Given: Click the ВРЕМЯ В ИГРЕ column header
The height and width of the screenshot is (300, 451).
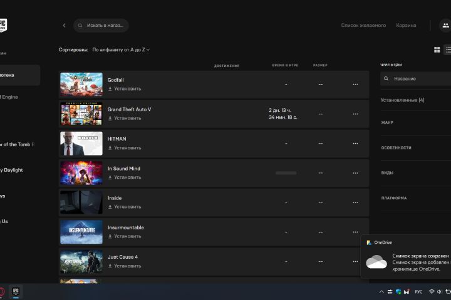Looking at the screenshot, I should 285,66.
